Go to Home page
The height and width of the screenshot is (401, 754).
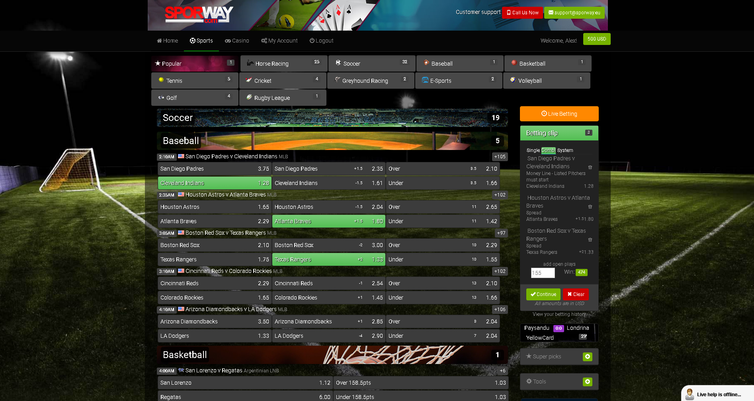tap(167, 41)
